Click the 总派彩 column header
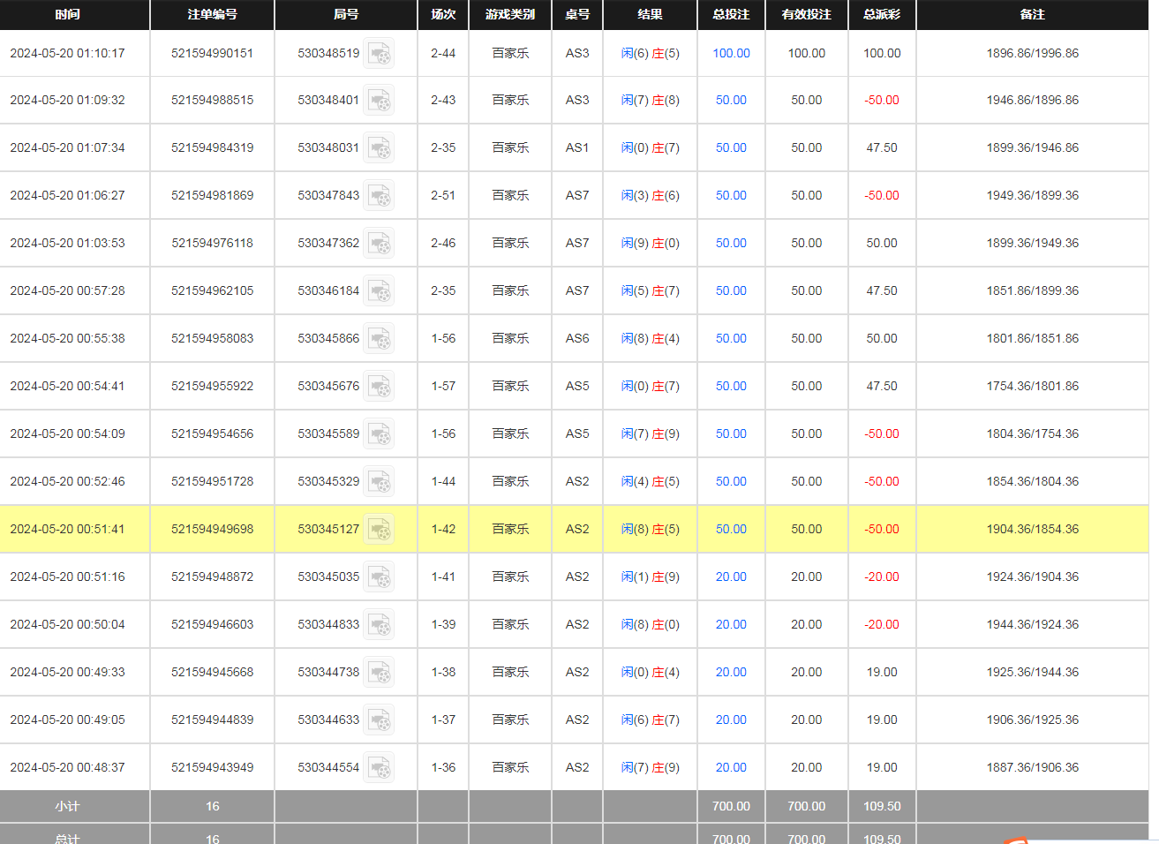 [x=882, y=14]
